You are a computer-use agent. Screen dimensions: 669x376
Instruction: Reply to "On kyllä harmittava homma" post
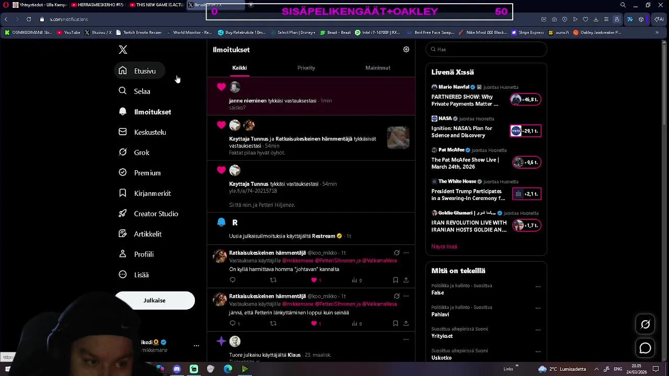click(233, 280)
